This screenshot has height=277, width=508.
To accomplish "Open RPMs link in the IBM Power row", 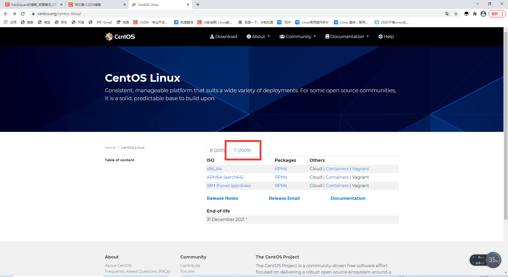I will click(281, 186).
